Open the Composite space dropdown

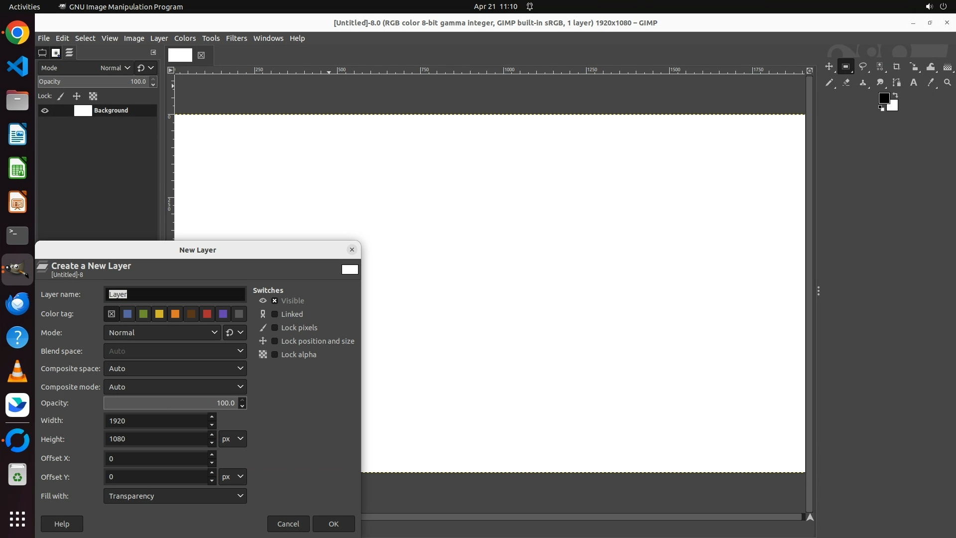click(175, 369)
